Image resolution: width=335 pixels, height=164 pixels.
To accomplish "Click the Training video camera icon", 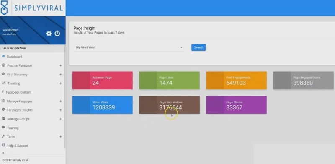I will tap(3, 128).
